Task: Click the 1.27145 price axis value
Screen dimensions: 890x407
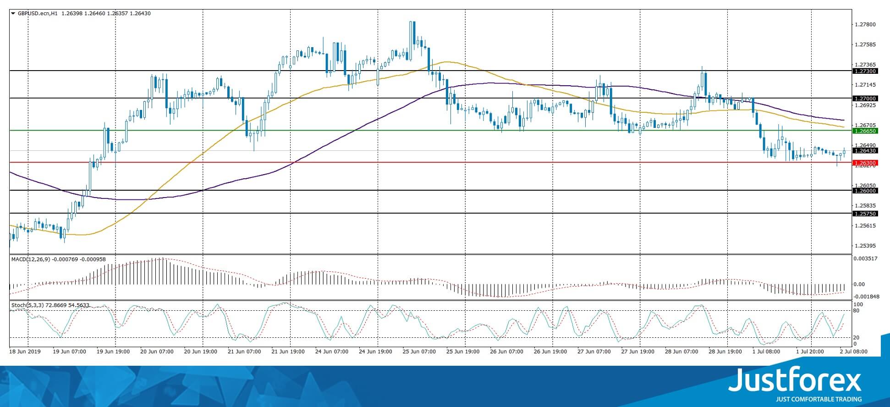Action: [x=865, y=85]
